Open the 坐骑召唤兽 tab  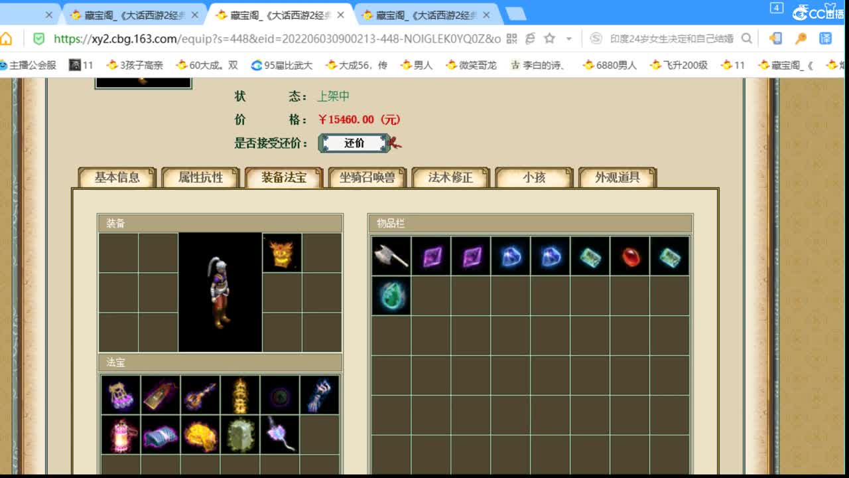[x=367, y=177]
